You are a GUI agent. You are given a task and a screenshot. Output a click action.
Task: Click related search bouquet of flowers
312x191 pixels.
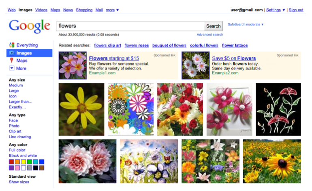[x=169, y=45]
